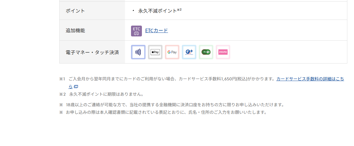Click the Google Pay icon
This screenshot has height=146, width=354.
172,52
